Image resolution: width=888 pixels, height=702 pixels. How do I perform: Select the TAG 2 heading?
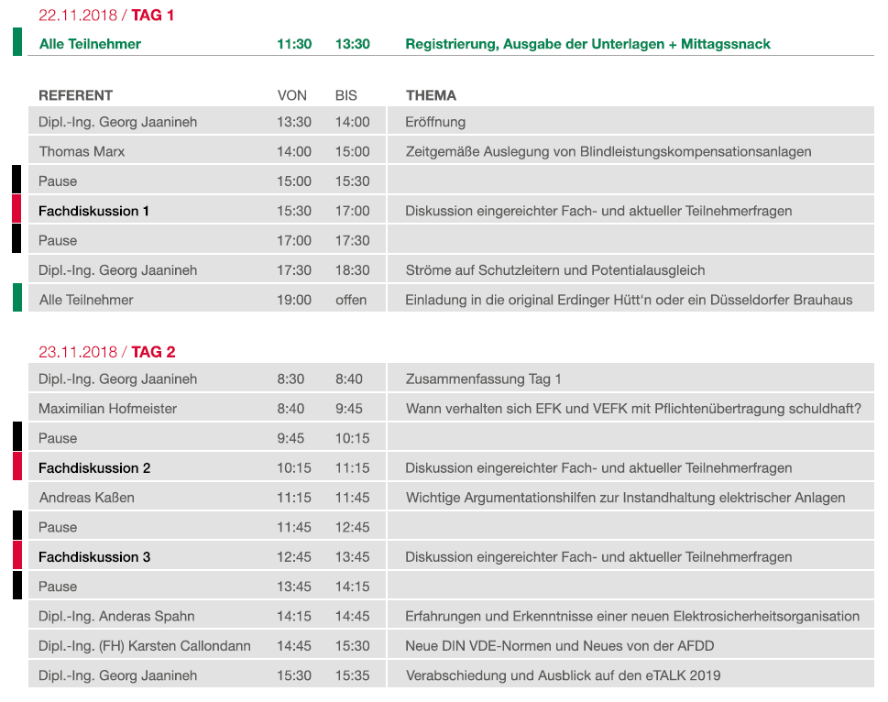153,352
